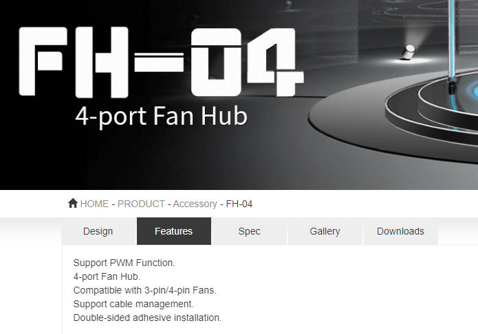
Task: Click the 'Double-sided adhesive installation.' line
Action: pos(147,318)
